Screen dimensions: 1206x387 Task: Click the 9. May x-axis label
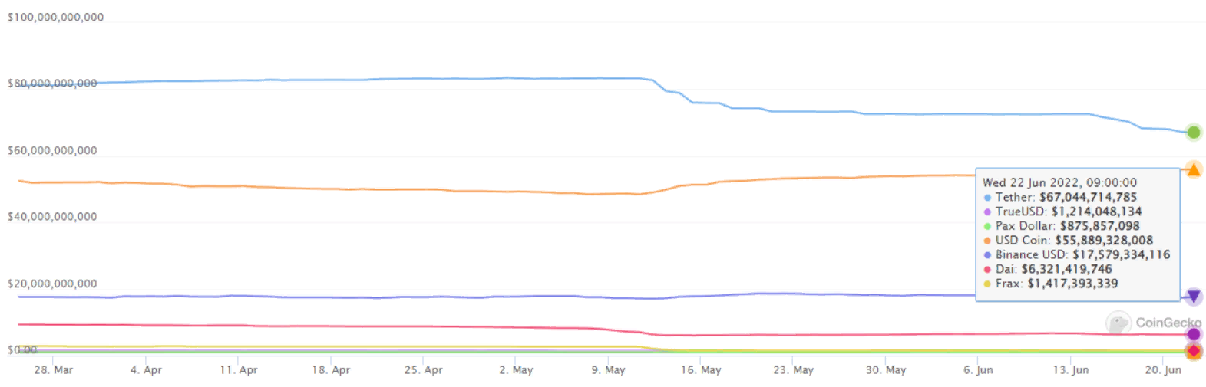(608, 370)
